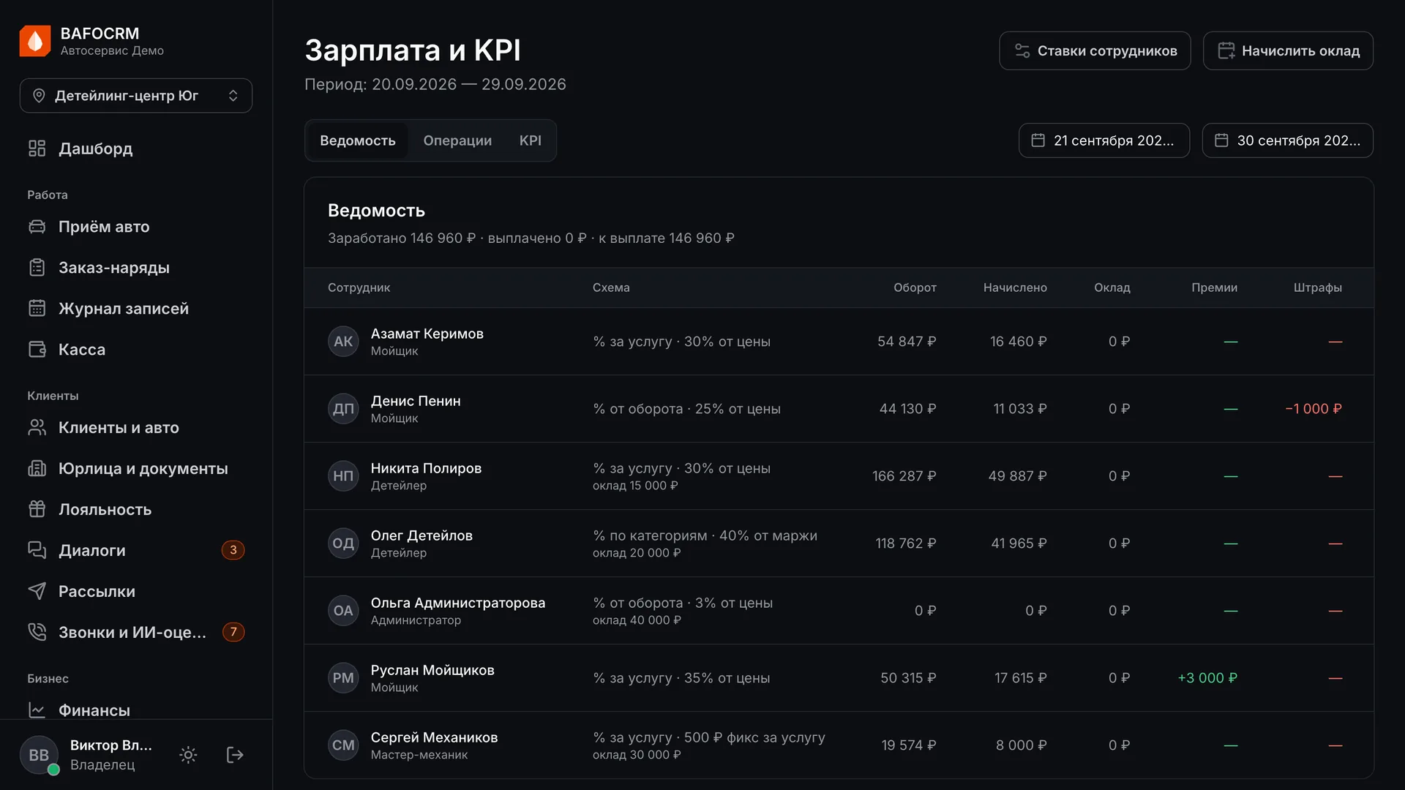
Task: Click the calendar icon for Журнал записей
Action: [37, 309]
